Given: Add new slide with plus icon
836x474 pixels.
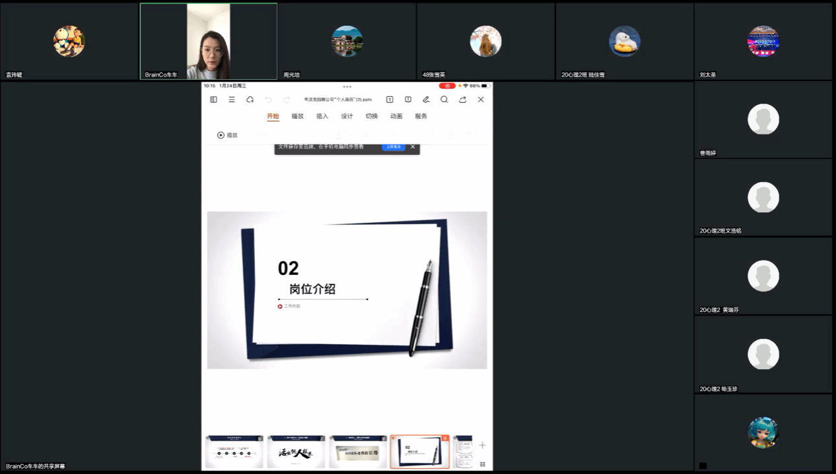Looking at the screenshot, I should coord(483,446).
